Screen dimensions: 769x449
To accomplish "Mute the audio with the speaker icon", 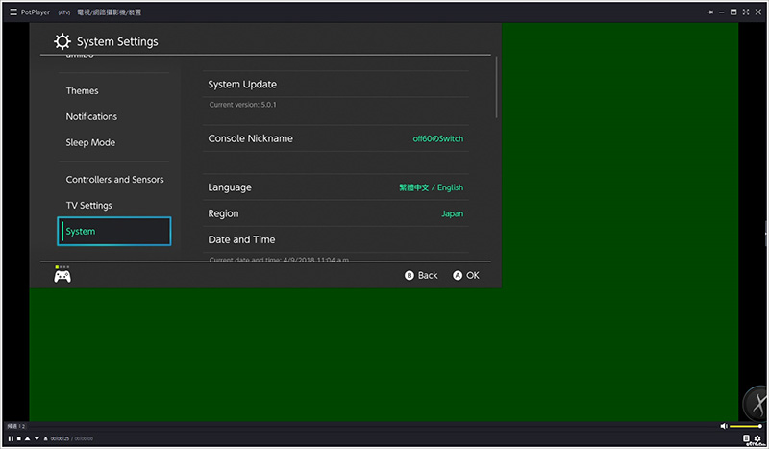I will click(x=724, y=426).
